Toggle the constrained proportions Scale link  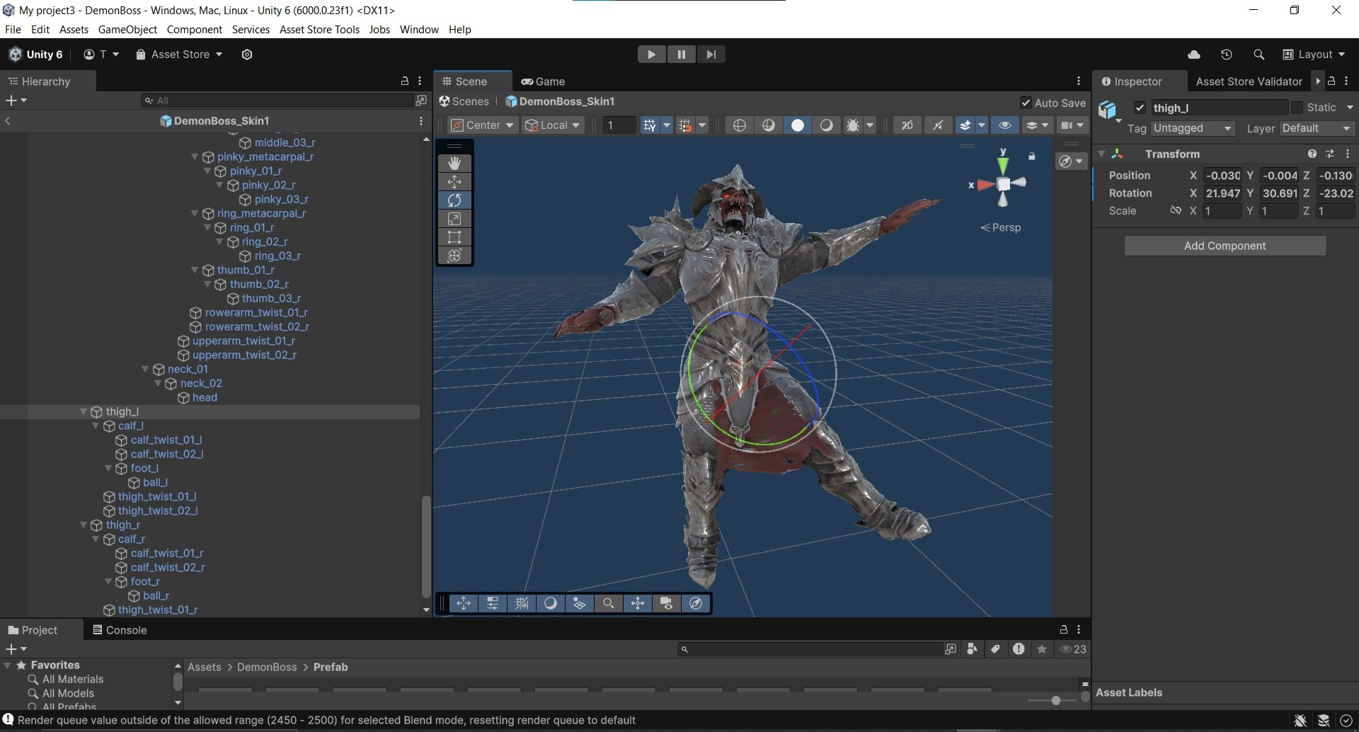coord(1176,210)
